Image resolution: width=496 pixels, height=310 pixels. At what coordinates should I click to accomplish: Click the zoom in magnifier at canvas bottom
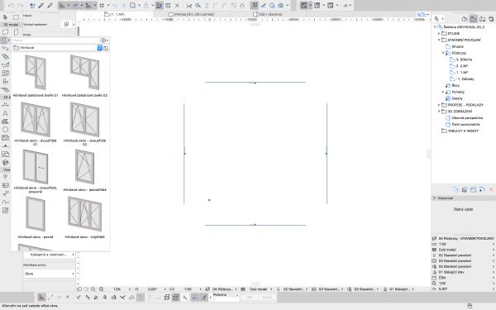click(93, 289)
